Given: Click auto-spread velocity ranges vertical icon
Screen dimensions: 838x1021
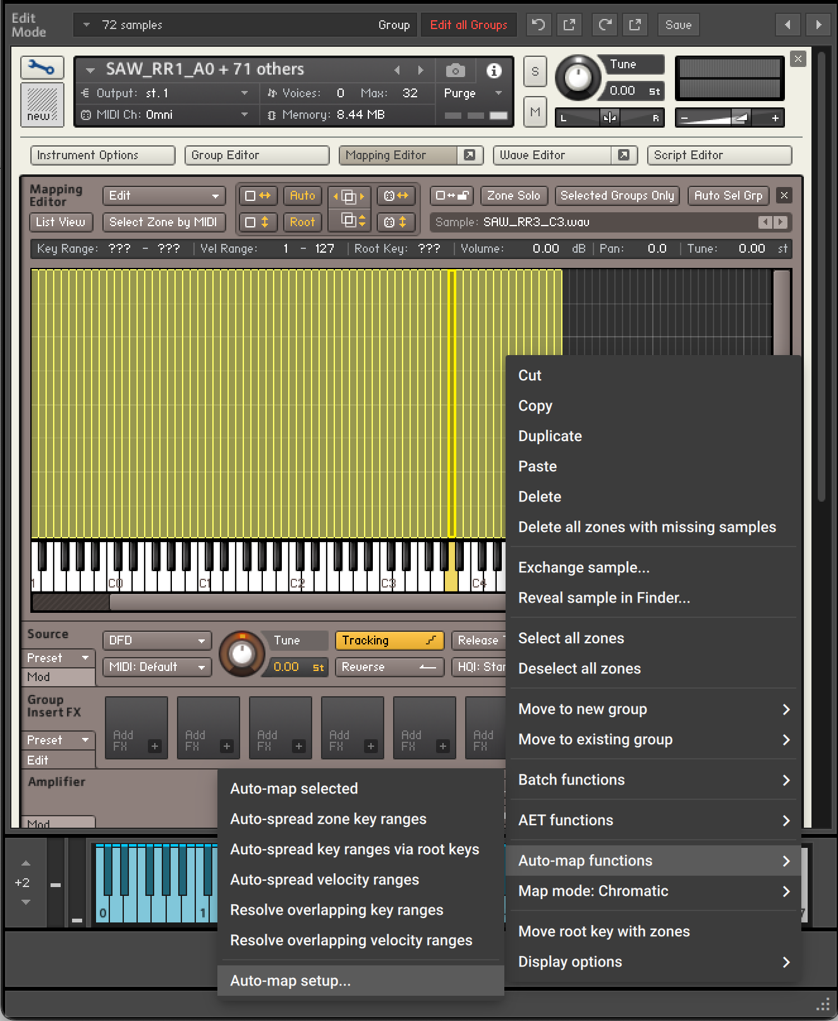Looking at the screenshot, I should pos(396,222).
